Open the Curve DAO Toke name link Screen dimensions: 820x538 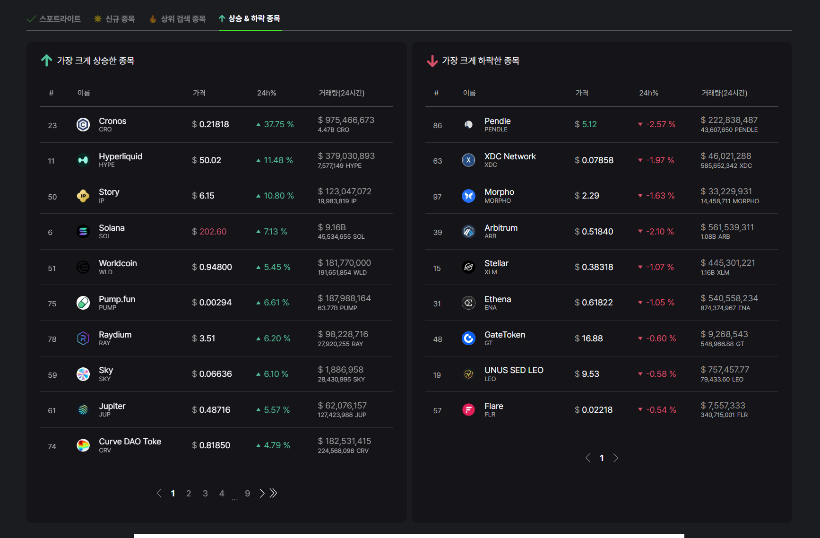(130, 442)
